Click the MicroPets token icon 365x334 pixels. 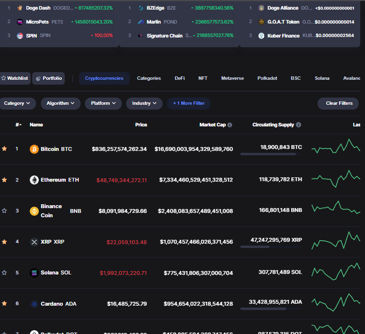[x=20, y=22]
